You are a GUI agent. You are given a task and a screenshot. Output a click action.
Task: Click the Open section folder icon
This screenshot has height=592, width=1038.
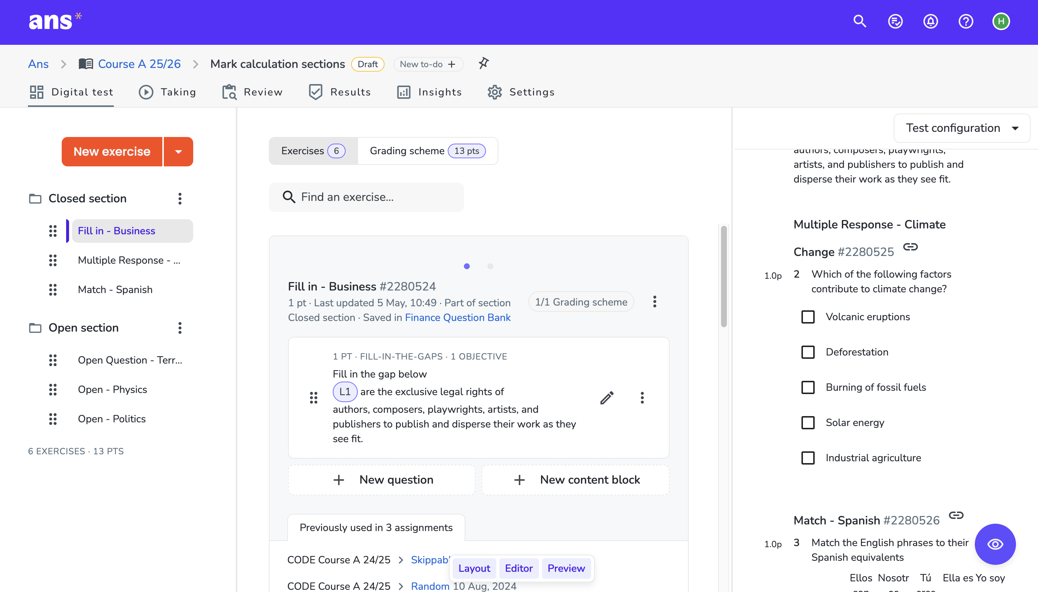coord(35,328)
